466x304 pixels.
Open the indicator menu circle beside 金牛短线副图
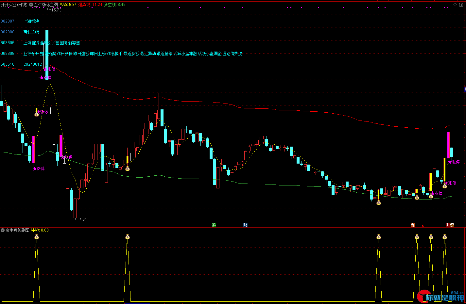[3, 230]
